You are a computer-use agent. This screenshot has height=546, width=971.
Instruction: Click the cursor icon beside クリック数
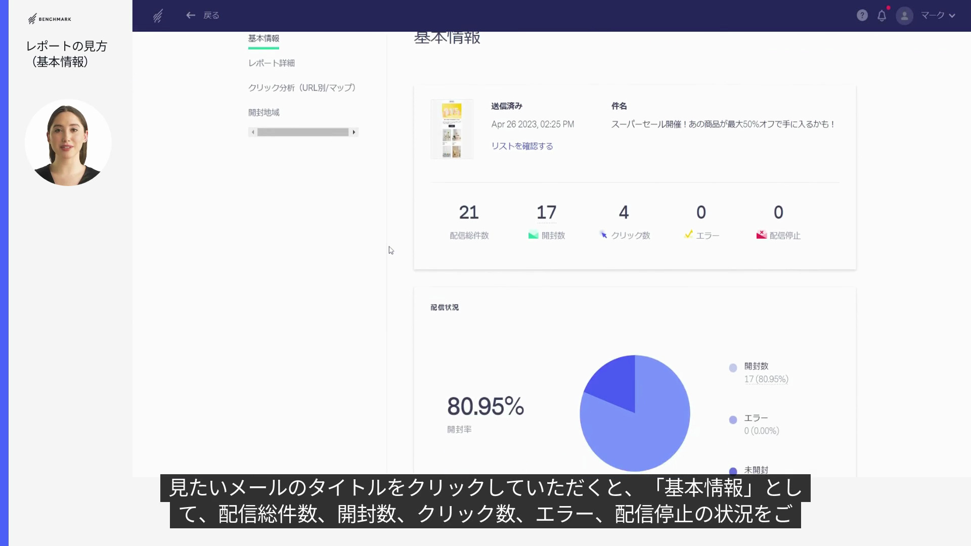point(603,235)
